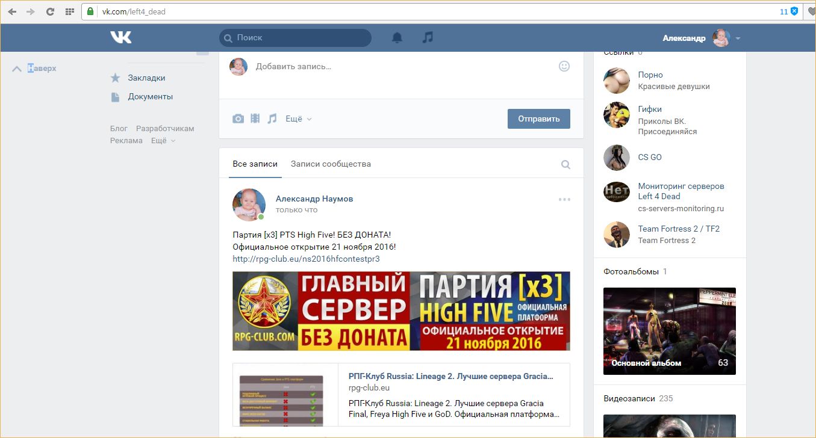Attach audio with the note icon below the post box
Screen dimensions: 816x438
tap(272, 119)
